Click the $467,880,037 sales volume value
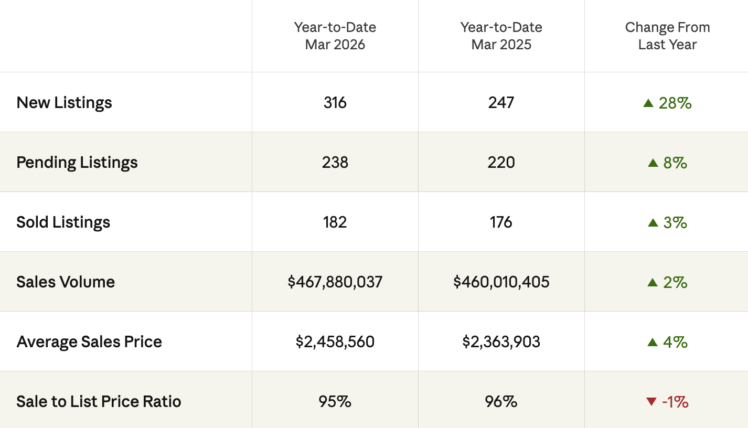Screen dimensions: 748x428 (x=335, y=282)
